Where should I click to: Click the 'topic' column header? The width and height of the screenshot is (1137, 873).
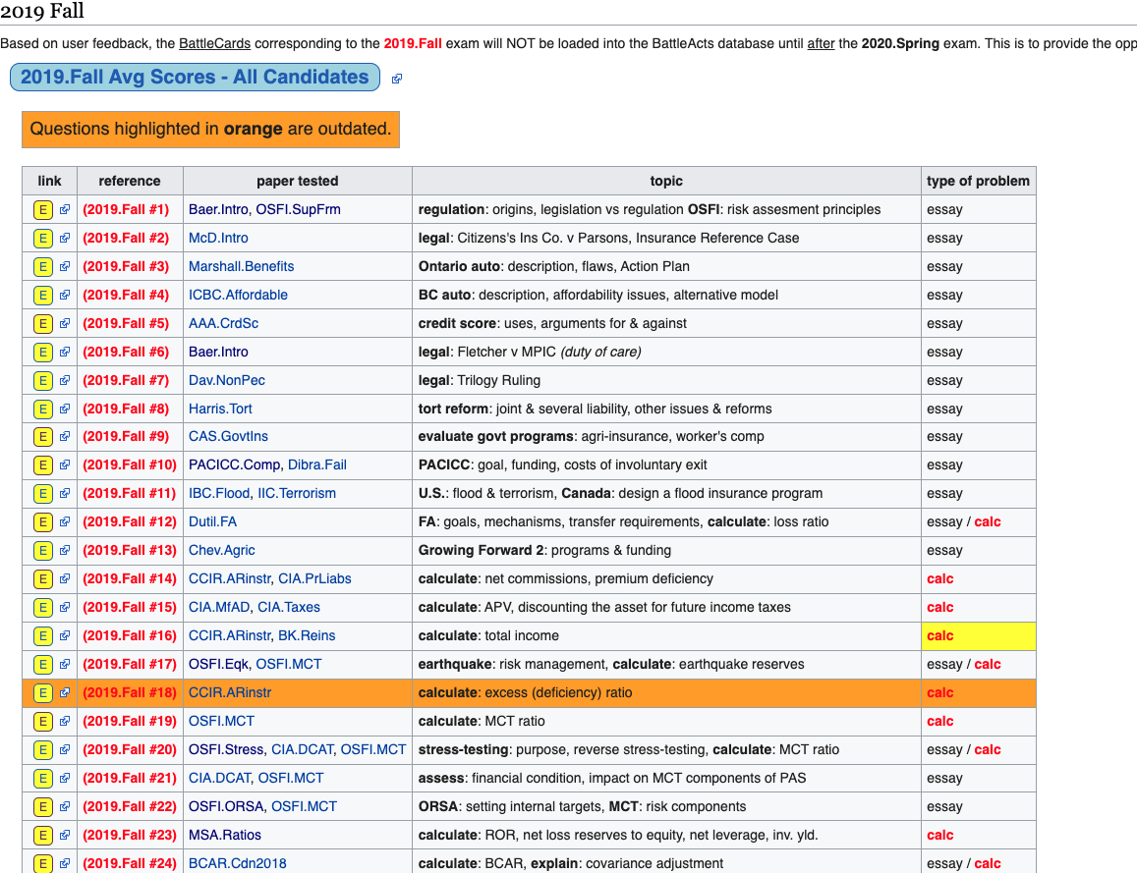click(x=666, y=181)
